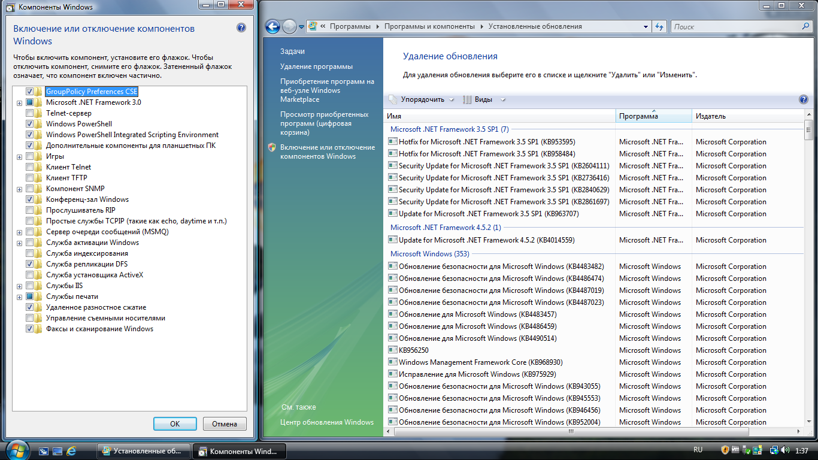Click in the Поиск search field
This screenshot has width=818, height=460.
point(735,26)
